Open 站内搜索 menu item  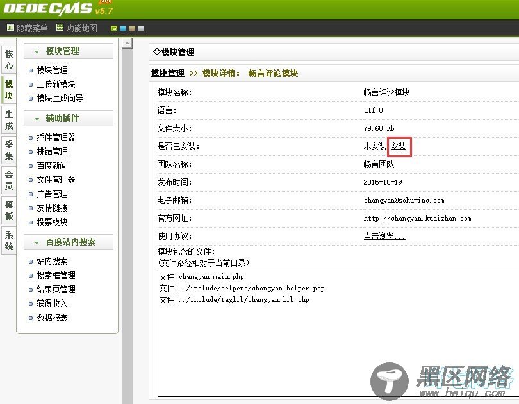(53, 261)
